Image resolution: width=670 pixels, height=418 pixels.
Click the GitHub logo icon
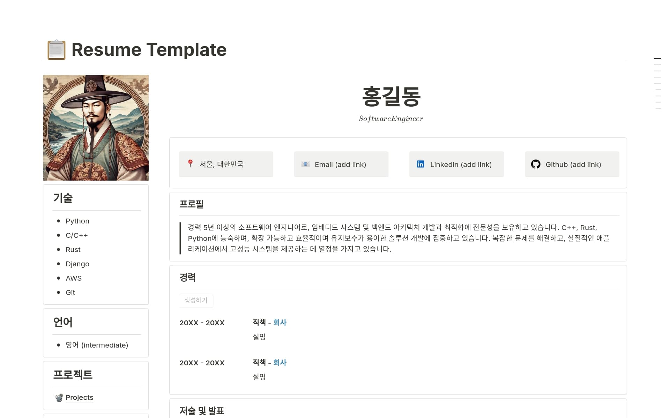click(x=536, y=164)
